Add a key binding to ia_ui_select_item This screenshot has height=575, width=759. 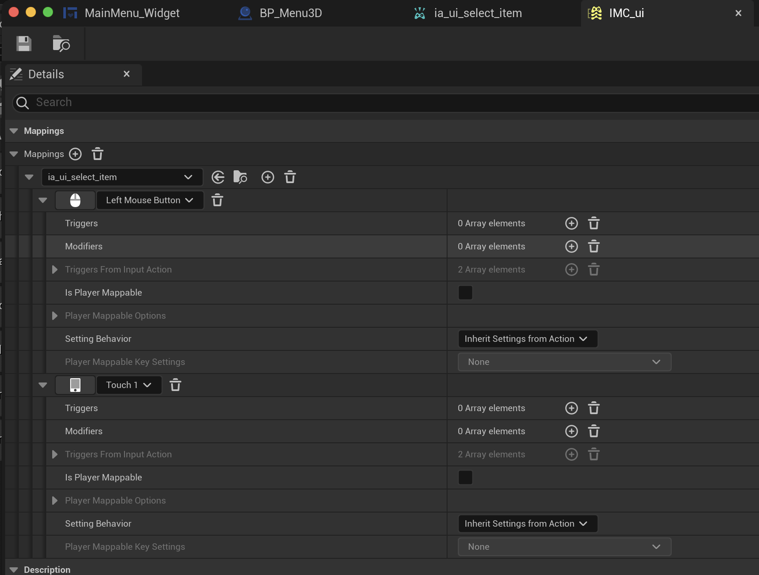point(268,177)
